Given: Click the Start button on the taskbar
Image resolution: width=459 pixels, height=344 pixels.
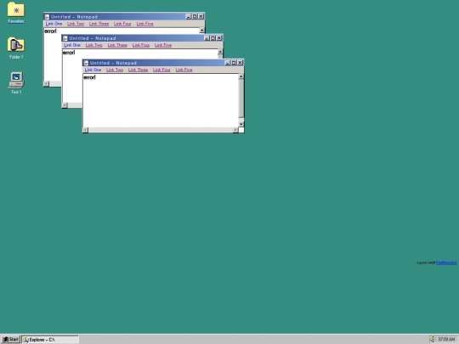Looking at the screenshot, I should pyautogui.click(x=10, y=339).
